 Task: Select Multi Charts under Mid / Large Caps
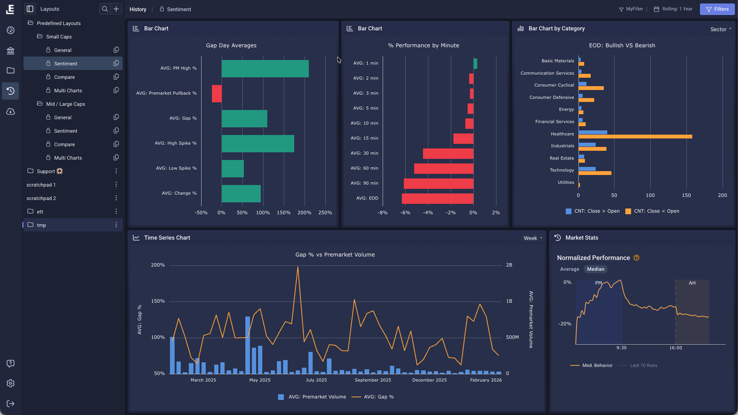pyautogui.click(x=68, y=158)
